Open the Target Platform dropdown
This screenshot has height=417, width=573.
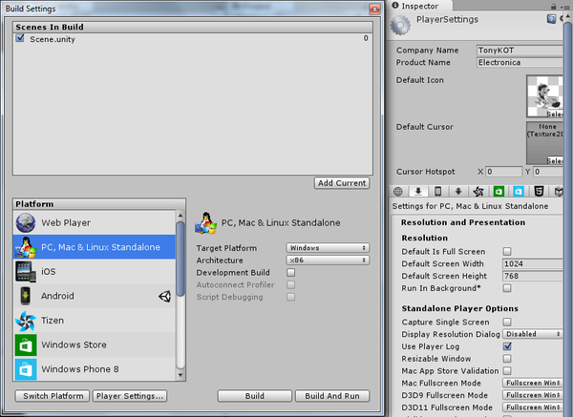click(328, 248)
